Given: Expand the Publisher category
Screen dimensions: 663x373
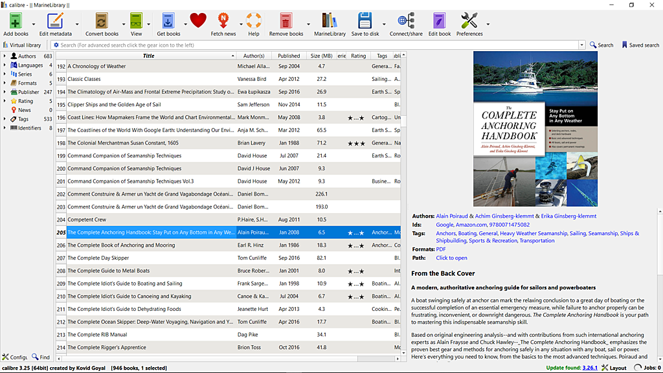Looking at the screenshot, I should [x=5, y=92].
